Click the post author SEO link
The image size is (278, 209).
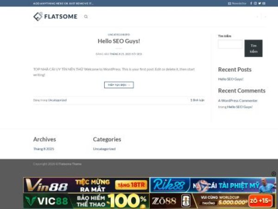tap(139, 54)
